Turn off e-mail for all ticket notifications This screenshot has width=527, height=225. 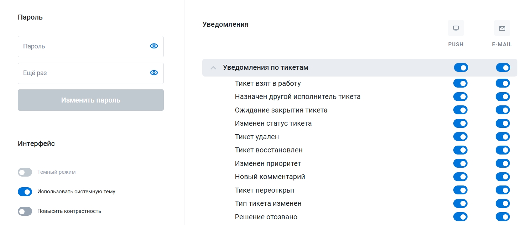pyautogui.click(x=503, y=68)
